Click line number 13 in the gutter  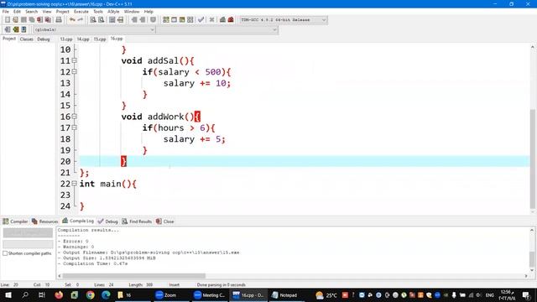(x=65, y=83)
